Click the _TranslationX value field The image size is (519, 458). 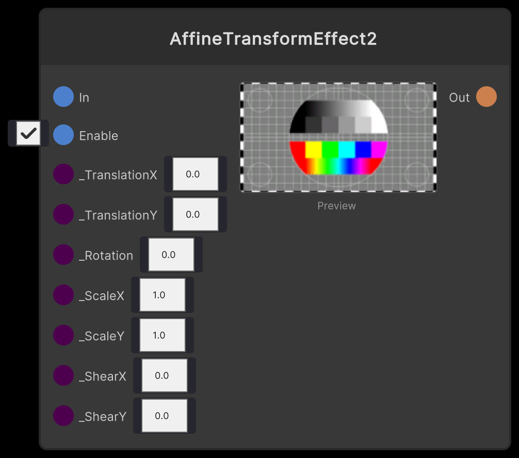[195, 174]
